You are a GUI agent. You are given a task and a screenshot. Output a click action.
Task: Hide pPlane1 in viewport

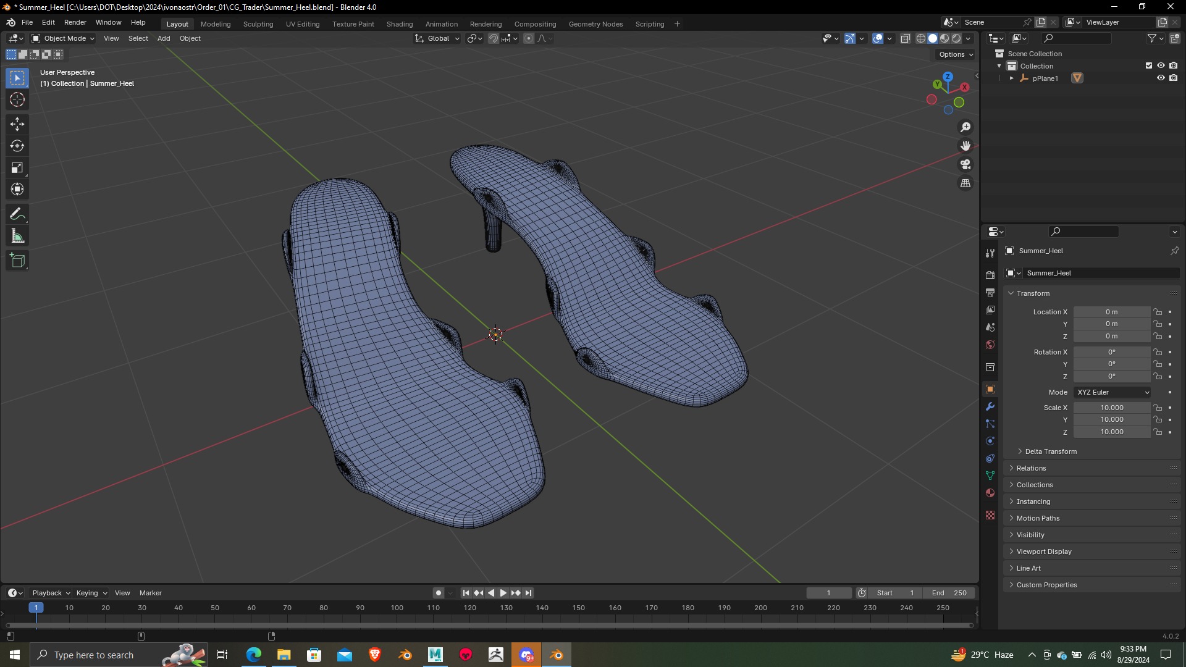click(x=1161, y=78)
